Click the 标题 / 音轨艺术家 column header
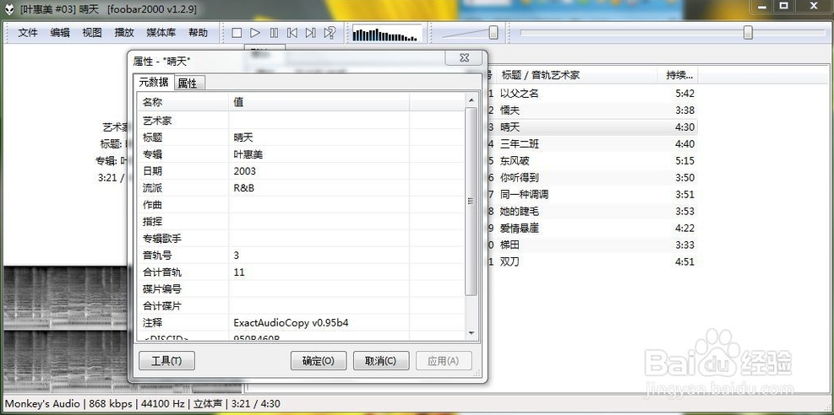 (576, 75)
